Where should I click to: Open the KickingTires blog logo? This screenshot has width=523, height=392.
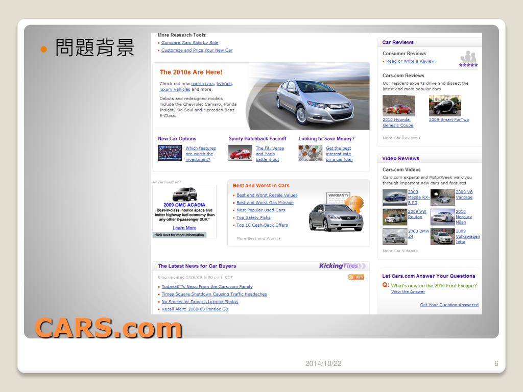(x=342, y=265)
